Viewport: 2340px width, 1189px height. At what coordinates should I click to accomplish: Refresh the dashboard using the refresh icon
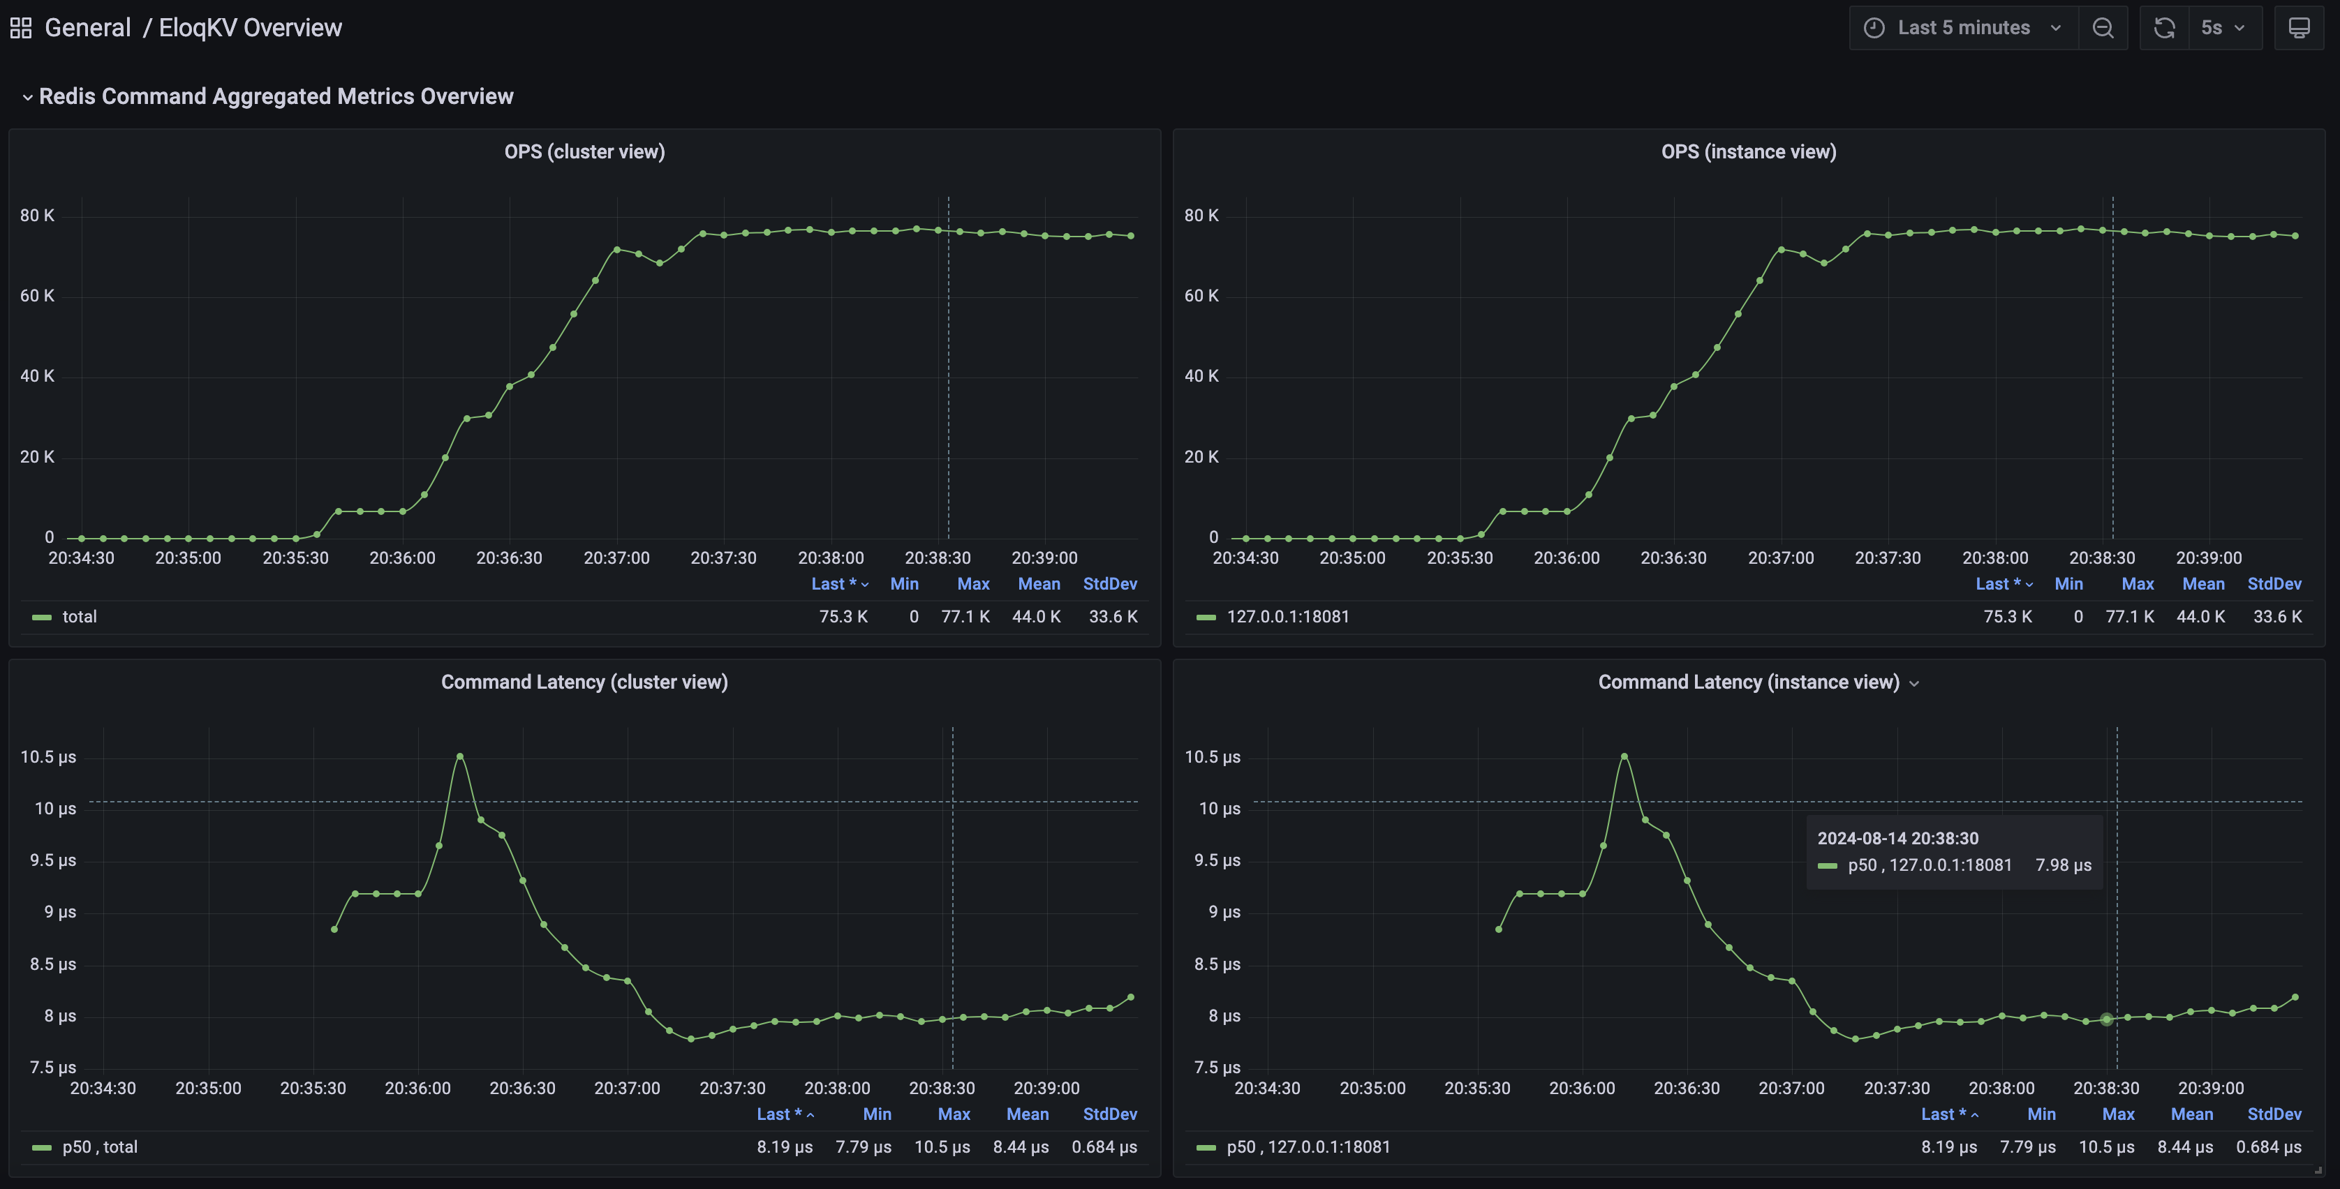tap(2164, 27)
